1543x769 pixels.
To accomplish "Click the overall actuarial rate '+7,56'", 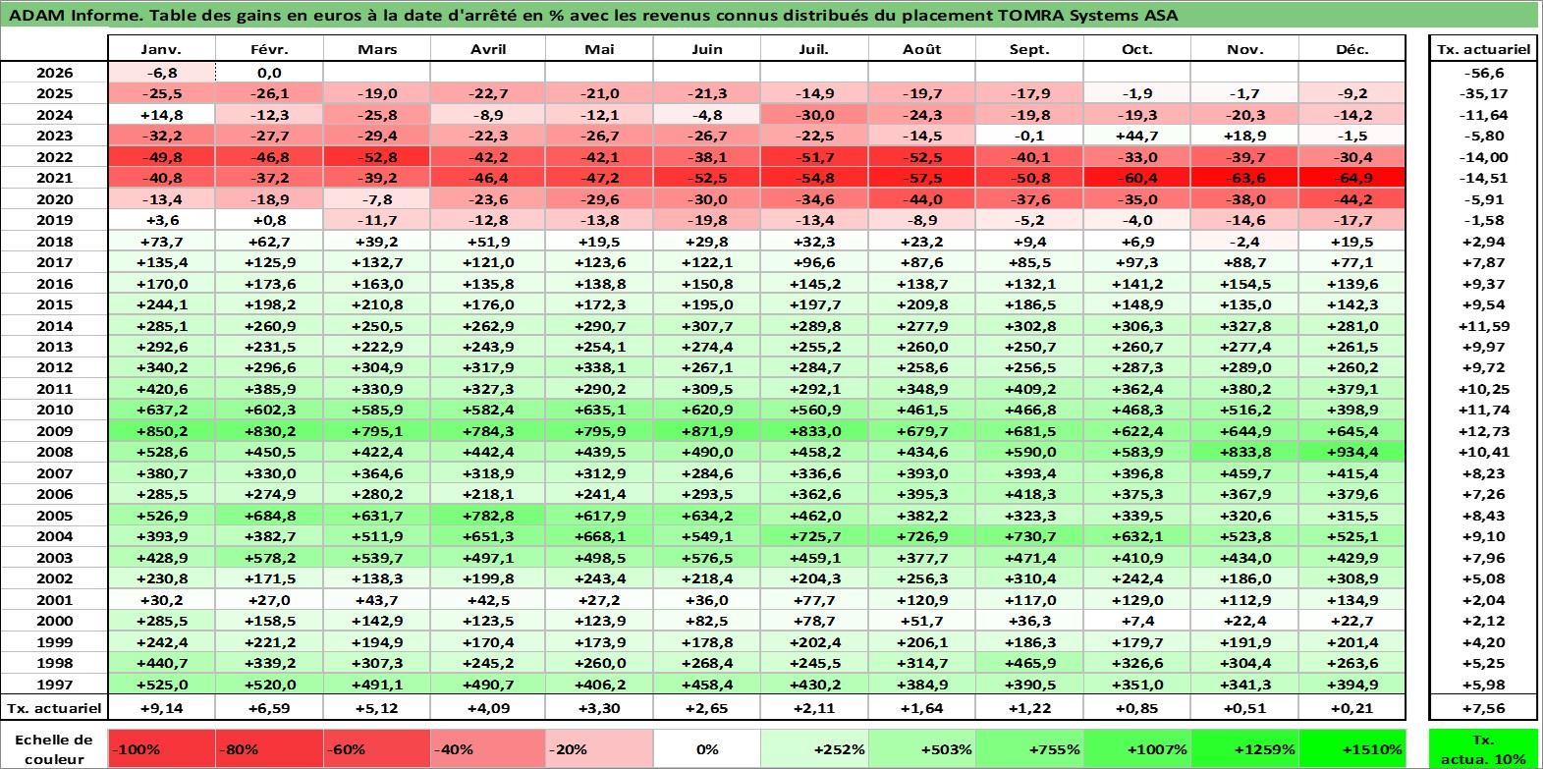I will (x=1483, y=707).
